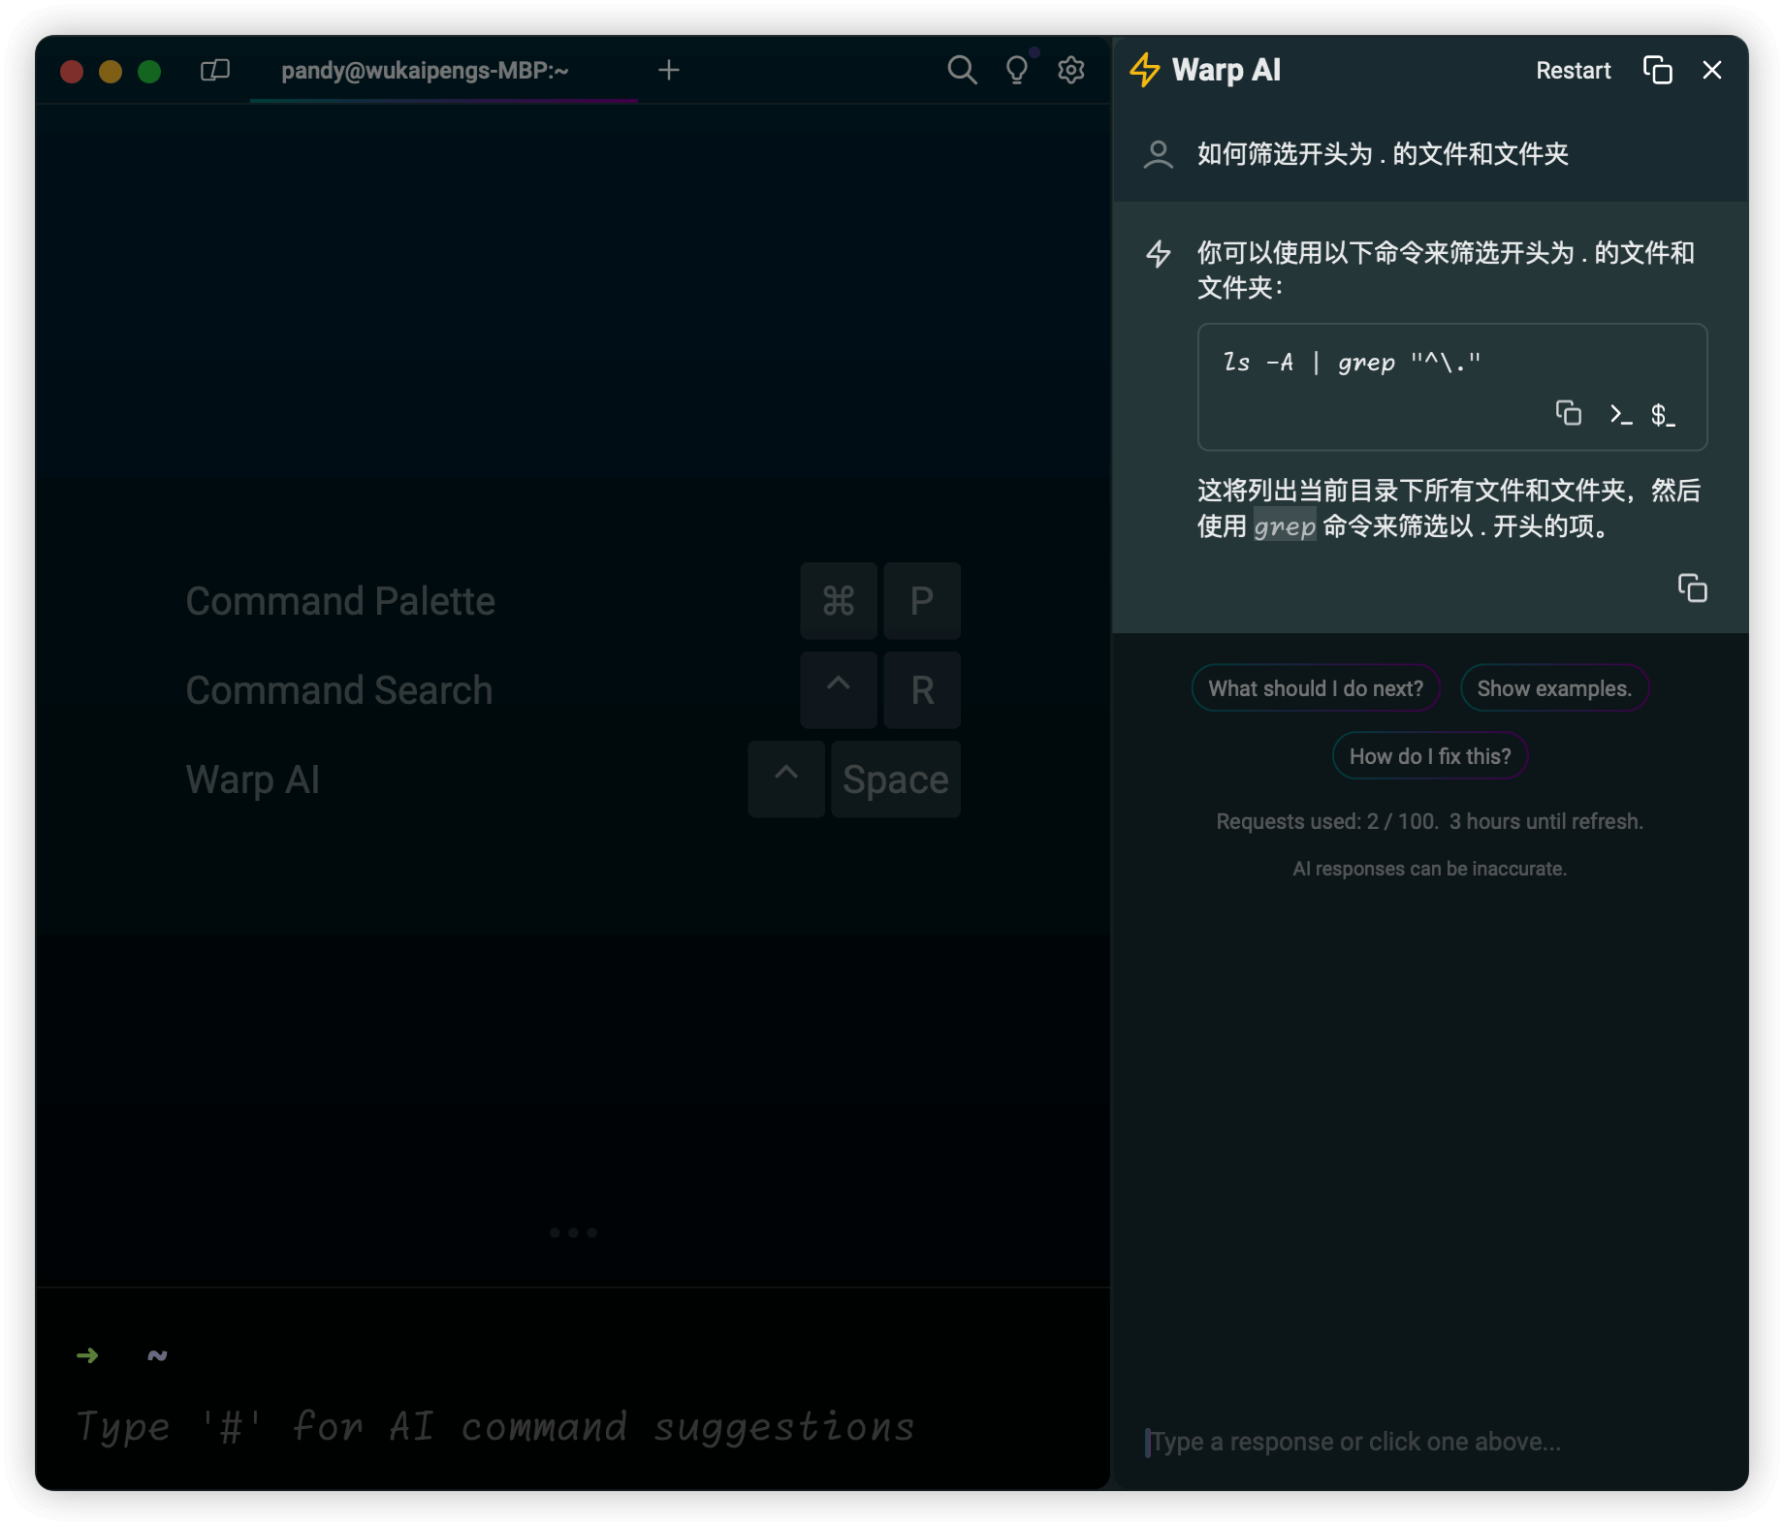Image resolution: width=1784 pixels, height=1526 pixels.
Task: Select the pandy@wukaipengs-MBP:~ tab
Action: 425,70
